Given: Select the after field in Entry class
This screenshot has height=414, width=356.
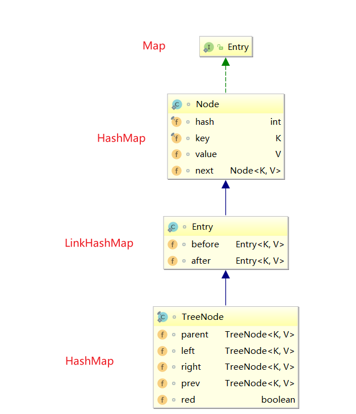Looking at the screenshot, I should tap(225, 261).
